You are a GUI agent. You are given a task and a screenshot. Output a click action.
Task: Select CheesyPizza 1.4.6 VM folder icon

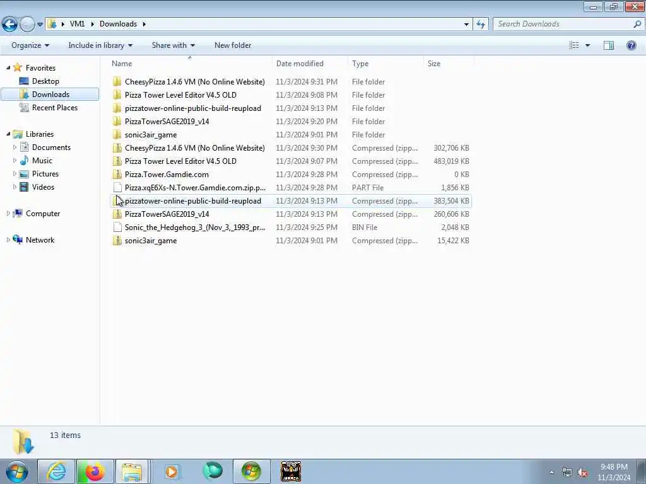click(117, 81)
